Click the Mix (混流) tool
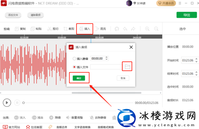 tap(100, 29)
